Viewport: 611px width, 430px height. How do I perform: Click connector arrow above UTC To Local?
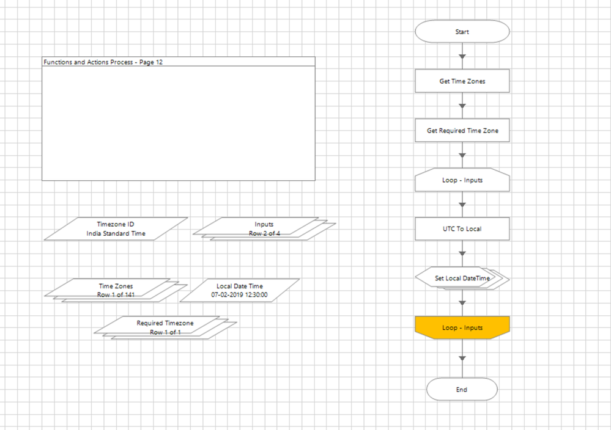pyautogui.click(x=462, y=204)
